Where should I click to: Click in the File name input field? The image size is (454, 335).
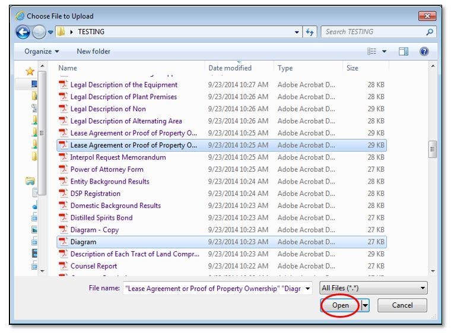pos(215,289)
